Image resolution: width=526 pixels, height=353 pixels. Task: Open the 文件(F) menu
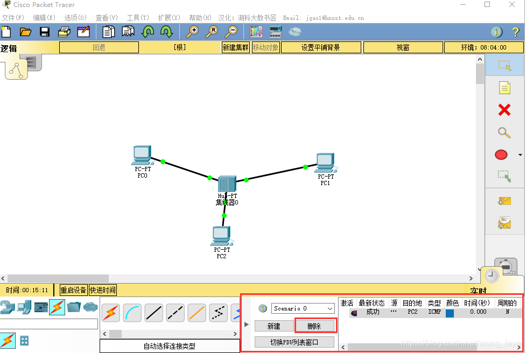coord(13,18)
